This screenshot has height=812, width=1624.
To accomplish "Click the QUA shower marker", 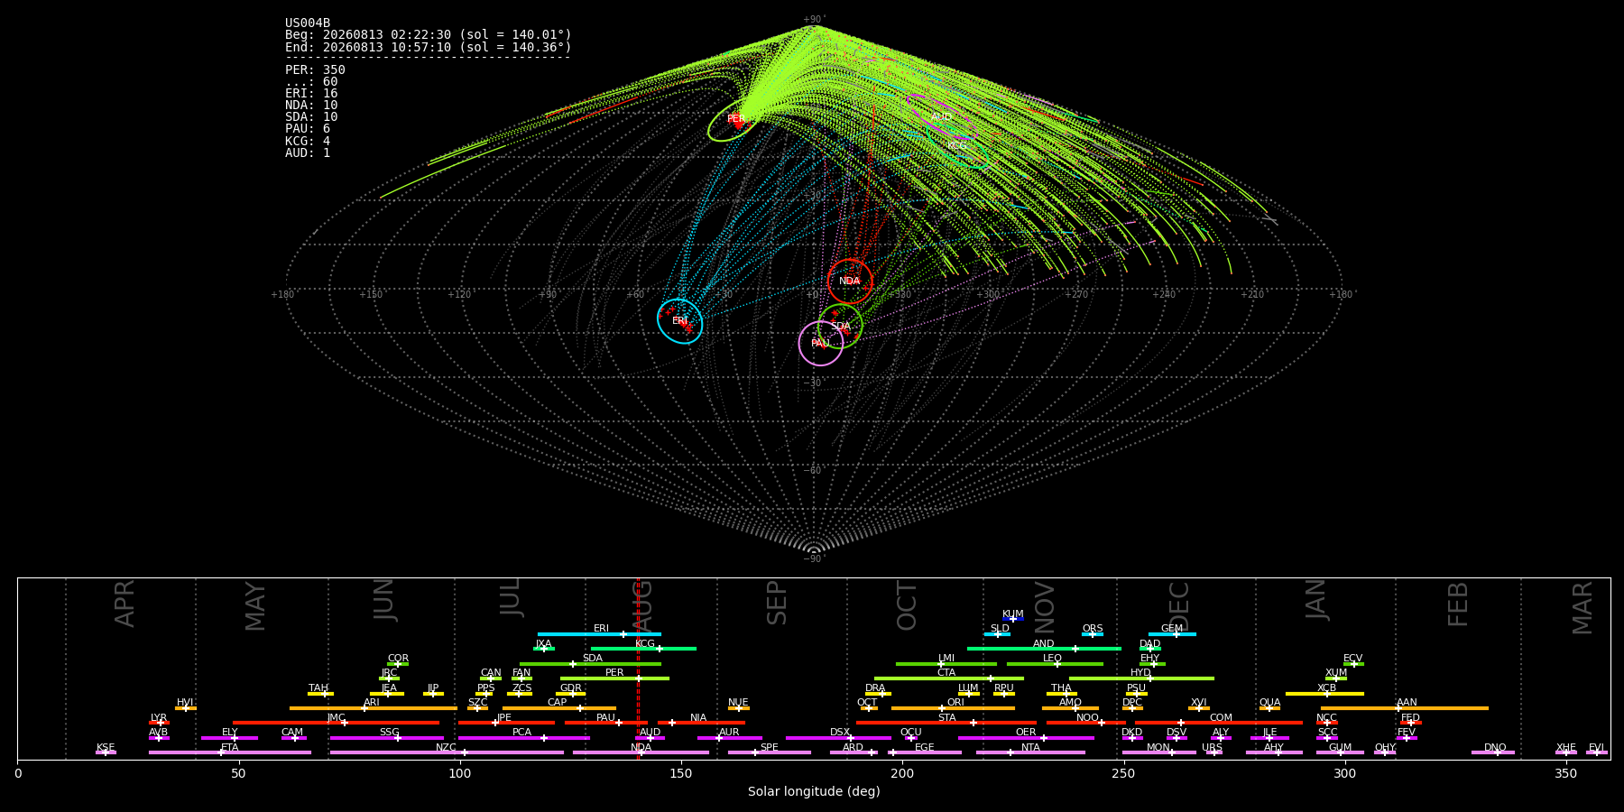I will 1269,708.
